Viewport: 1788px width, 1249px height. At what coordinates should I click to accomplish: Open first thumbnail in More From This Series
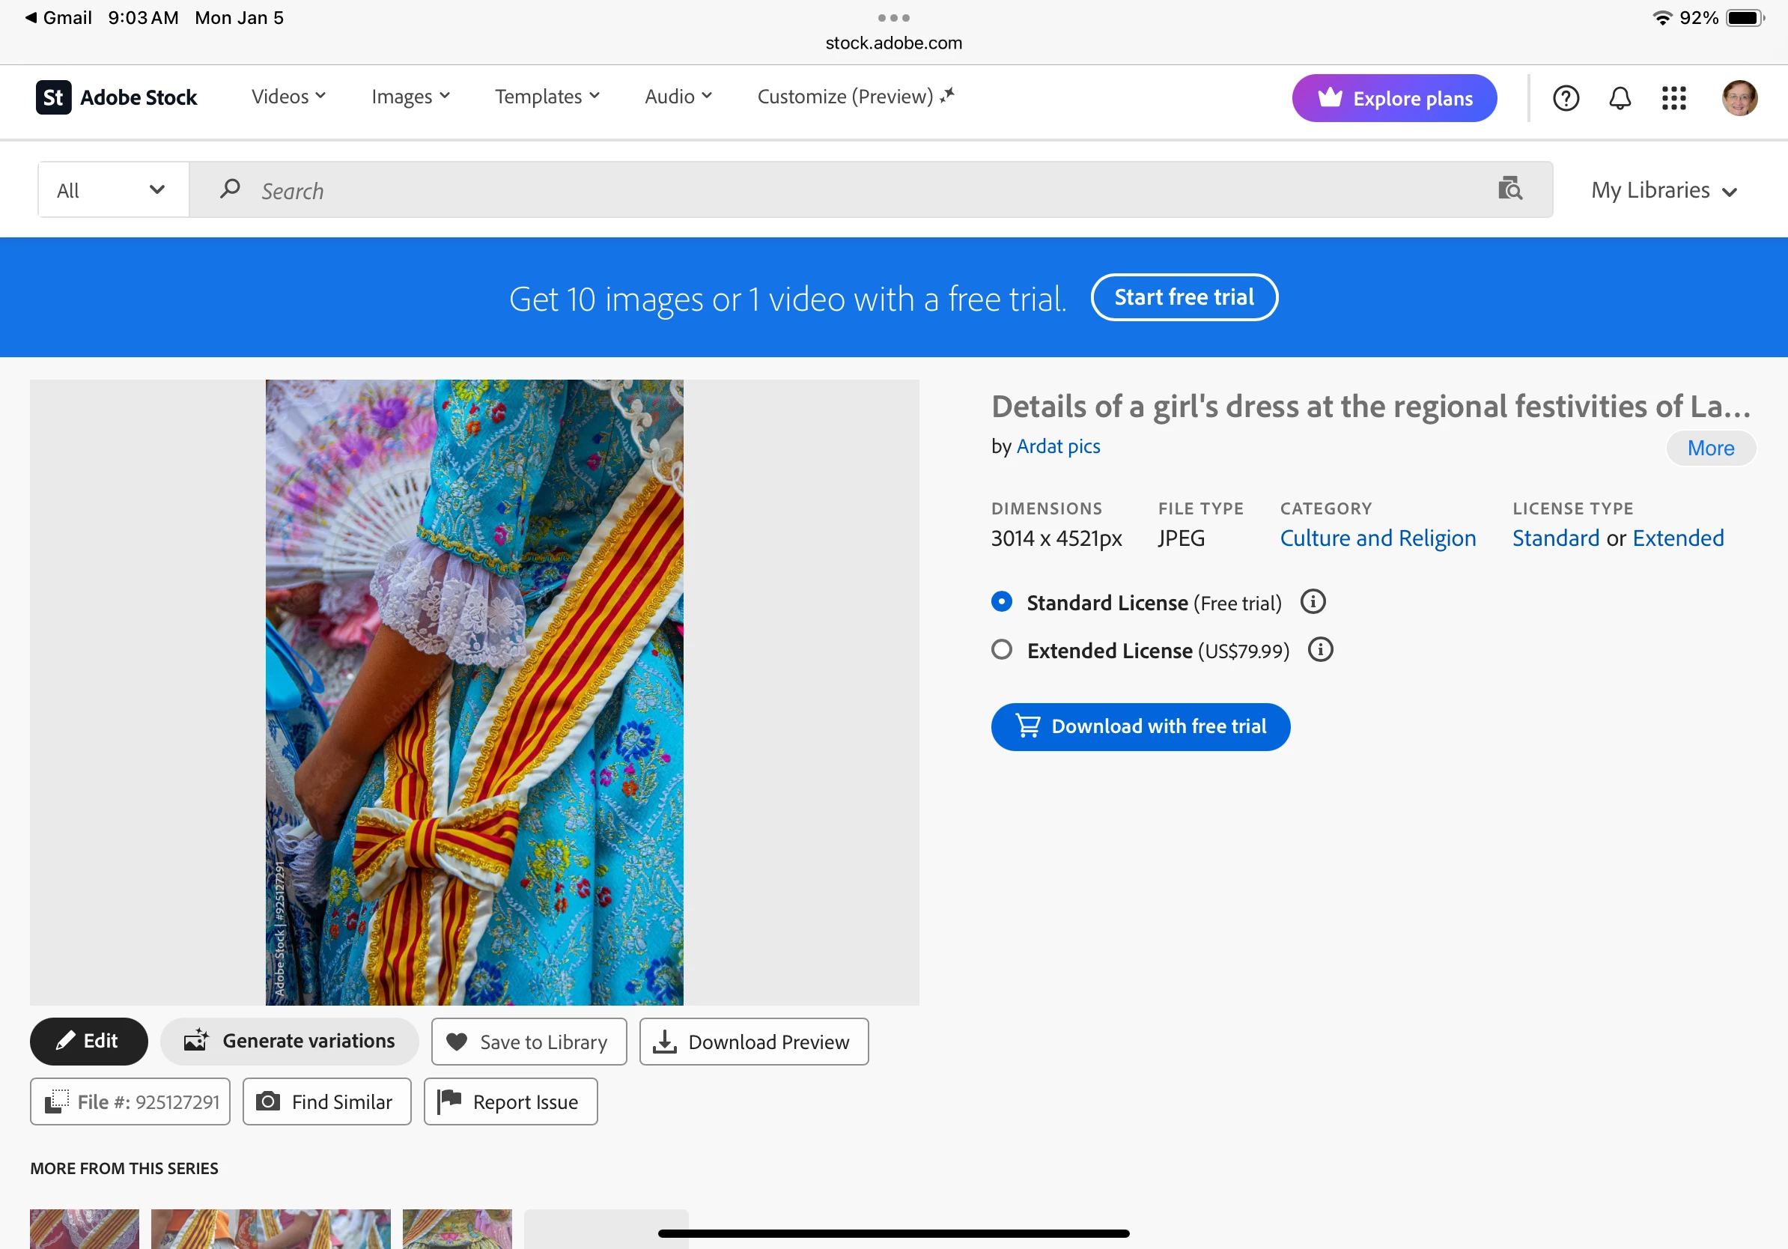[x=84, y=1229]
